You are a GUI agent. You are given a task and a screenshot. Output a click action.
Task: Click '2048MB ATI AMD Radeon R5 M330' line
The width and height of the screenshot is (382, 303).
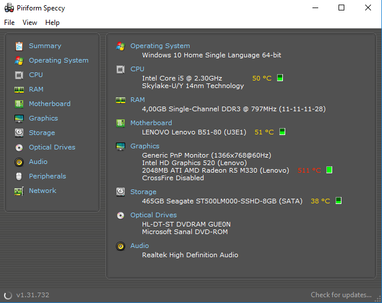[x=216, y=170]
